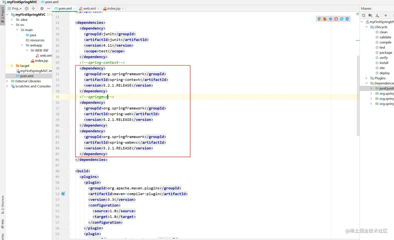Screen dimensions: 394x240
Task: Open in Internet Explorer browser icon
Action: point(341,19)
